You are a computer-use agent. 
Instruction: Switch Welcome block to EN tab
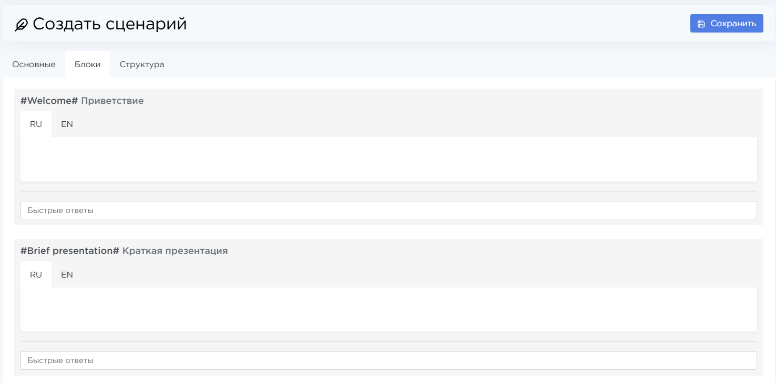(x=67, y=124)
